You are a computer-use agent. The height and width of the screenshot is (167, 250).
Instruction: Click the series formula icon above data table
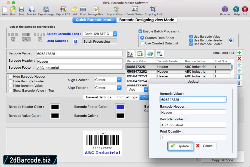coord(130,54)
